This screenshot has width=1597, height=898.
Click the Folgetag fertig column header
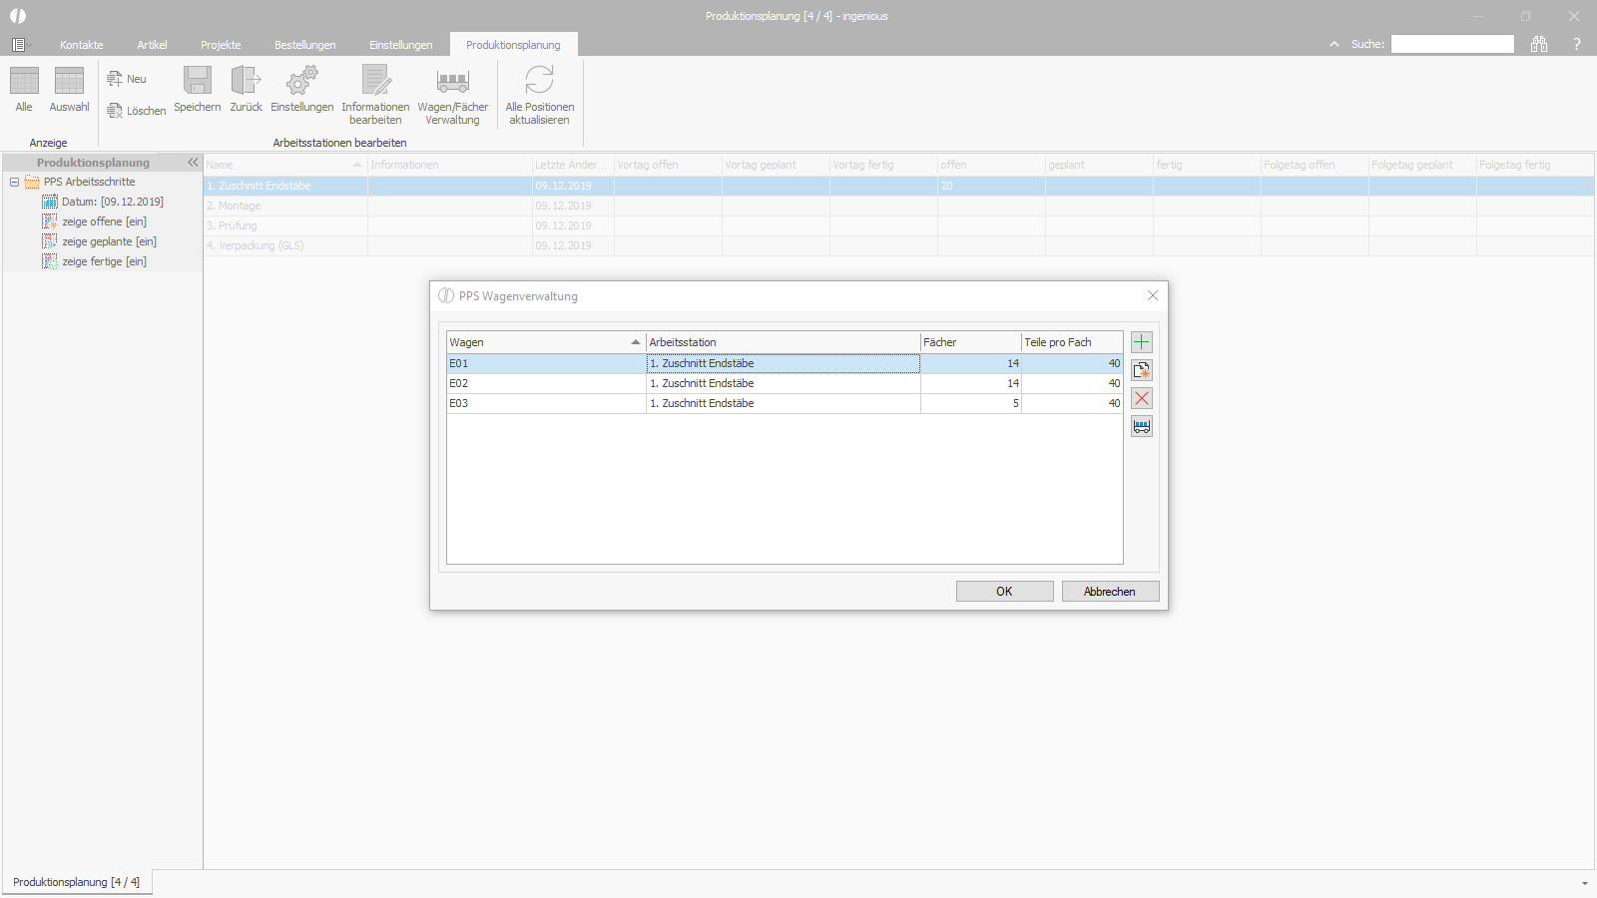pos(1535,165)
